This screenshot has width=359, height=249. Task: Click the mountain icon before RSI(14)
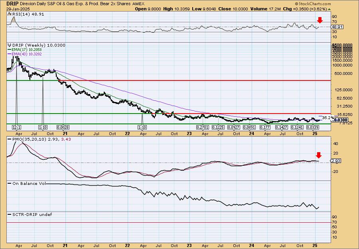(x=9, y=14)
